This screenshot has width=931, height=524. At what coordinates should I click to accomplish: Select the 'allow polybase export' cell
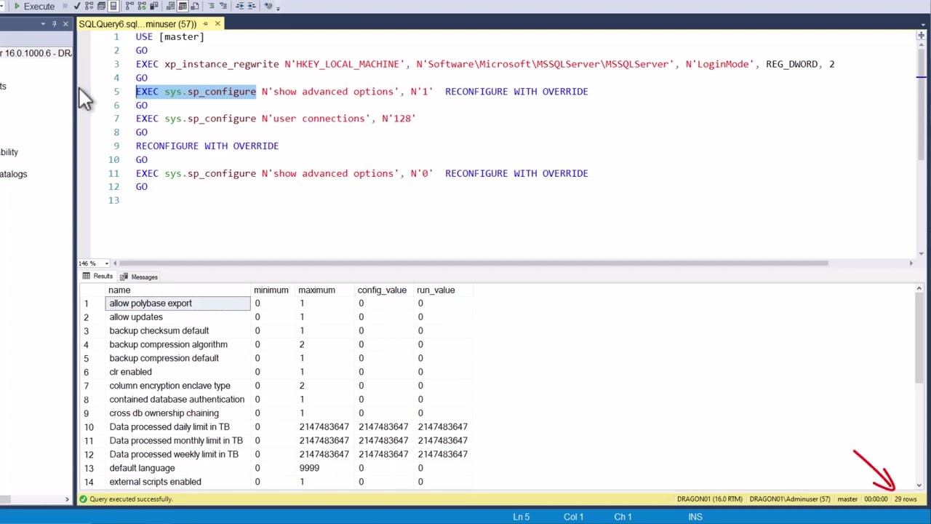pos(178,303)
